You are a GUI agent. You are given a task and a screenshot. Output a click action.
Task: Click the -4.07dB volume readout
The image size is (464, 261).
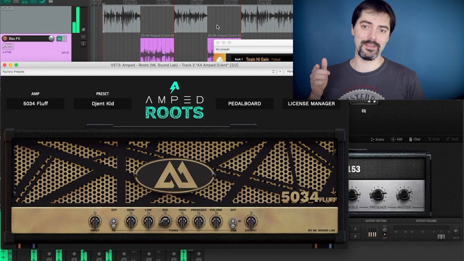click(7, 53)
